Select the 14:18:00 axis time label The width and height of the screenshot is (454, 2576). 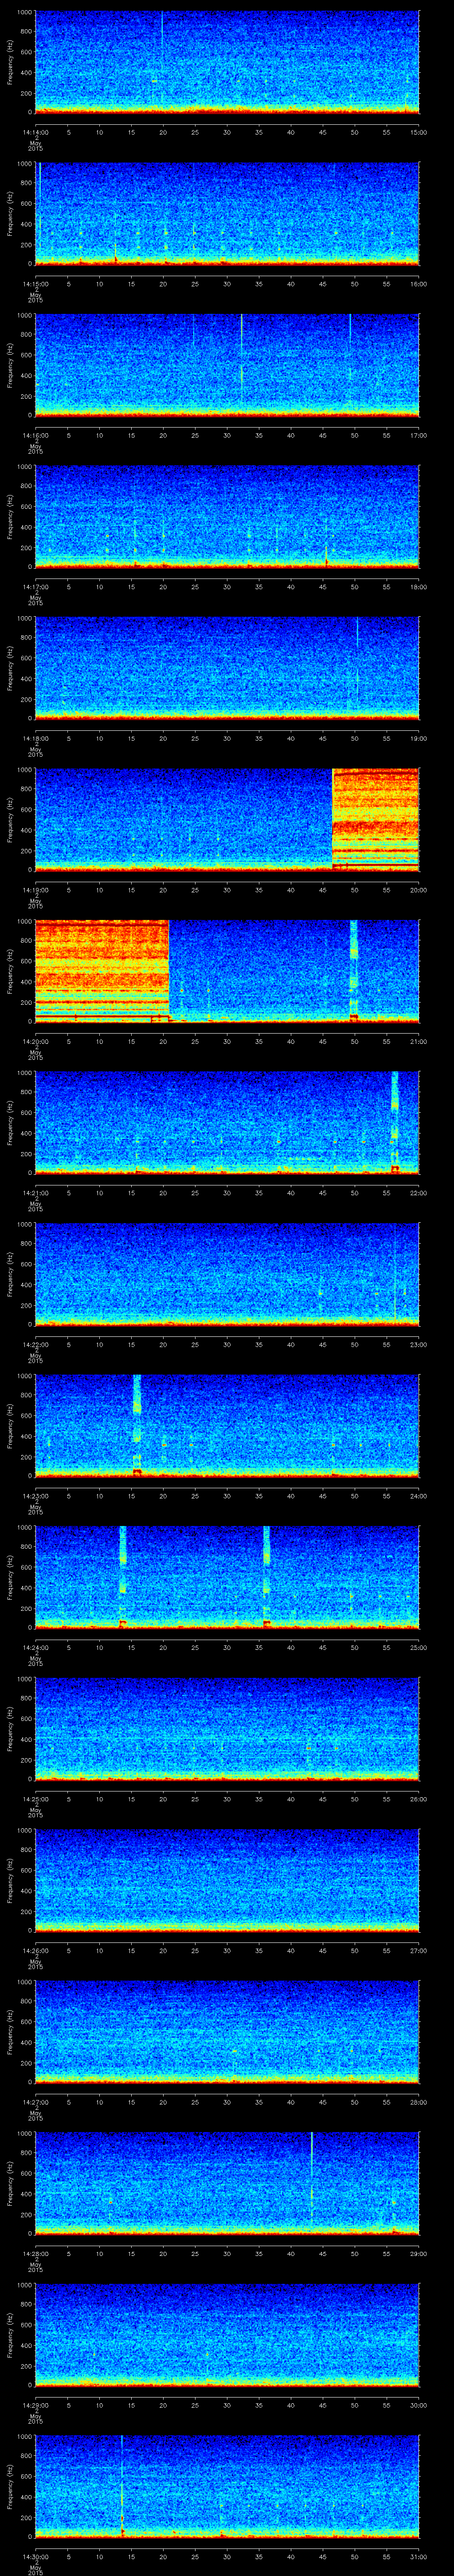35,738
